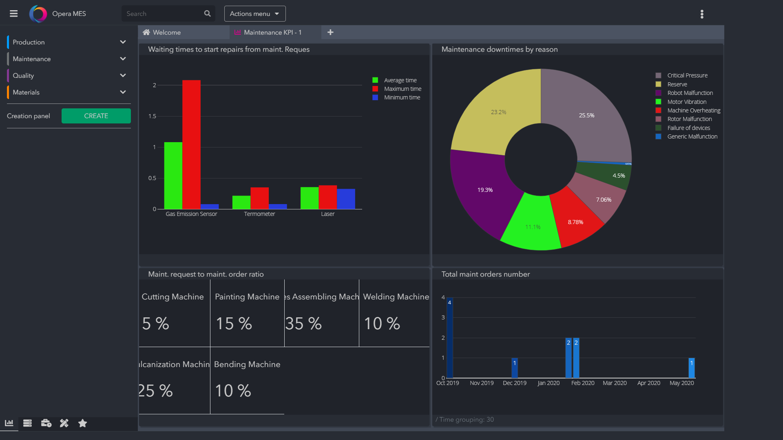
Task: Open the Quality sidebar section
Action: [x=69, y=75]
